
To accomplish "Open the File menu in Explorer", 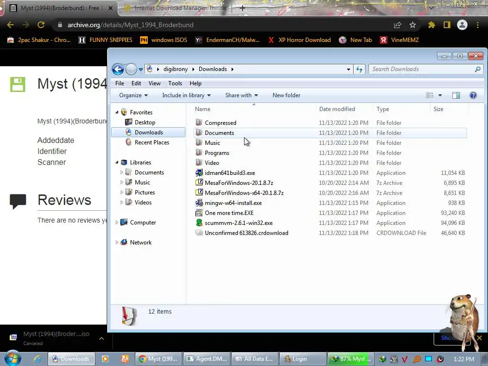I will tap(120, 83).
